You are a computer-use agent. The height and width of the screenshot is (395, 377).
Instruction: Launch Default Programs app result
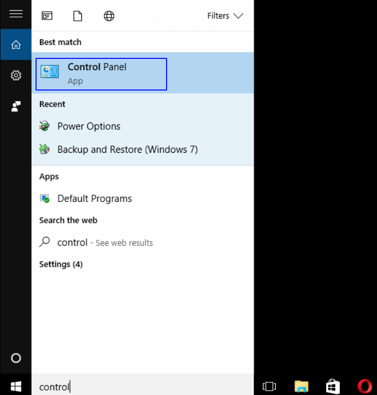[x=143, y=198]
